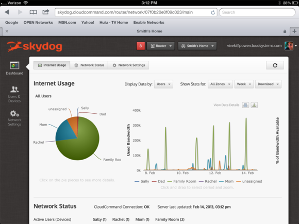Image resolution: width=299 pixels, height=224 pixels.
Task: Click the print data details icon
Action: point(245,105)
